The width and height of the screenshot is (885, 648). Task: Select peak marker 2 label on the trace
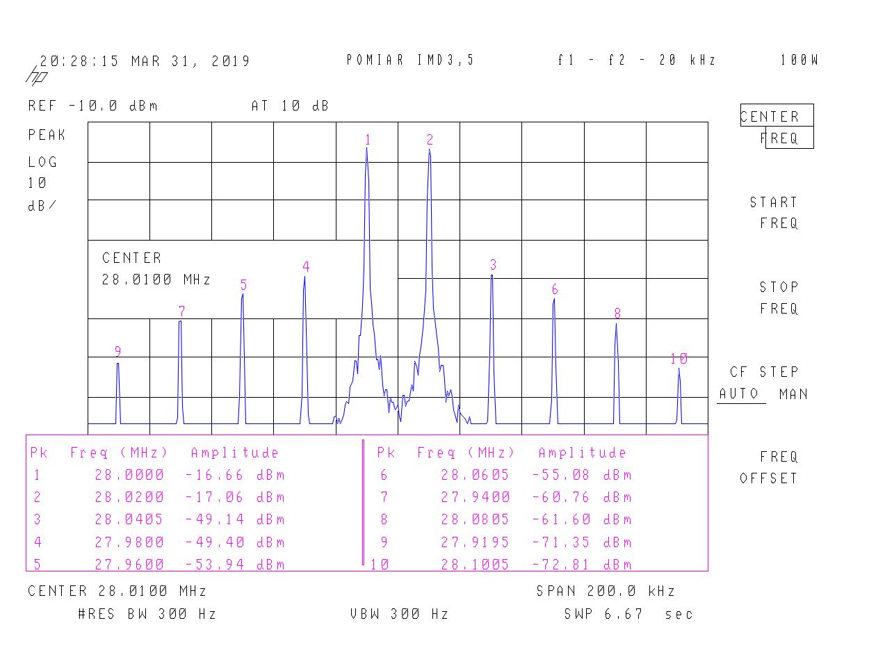pyautogui.click(x=430, y=140)
